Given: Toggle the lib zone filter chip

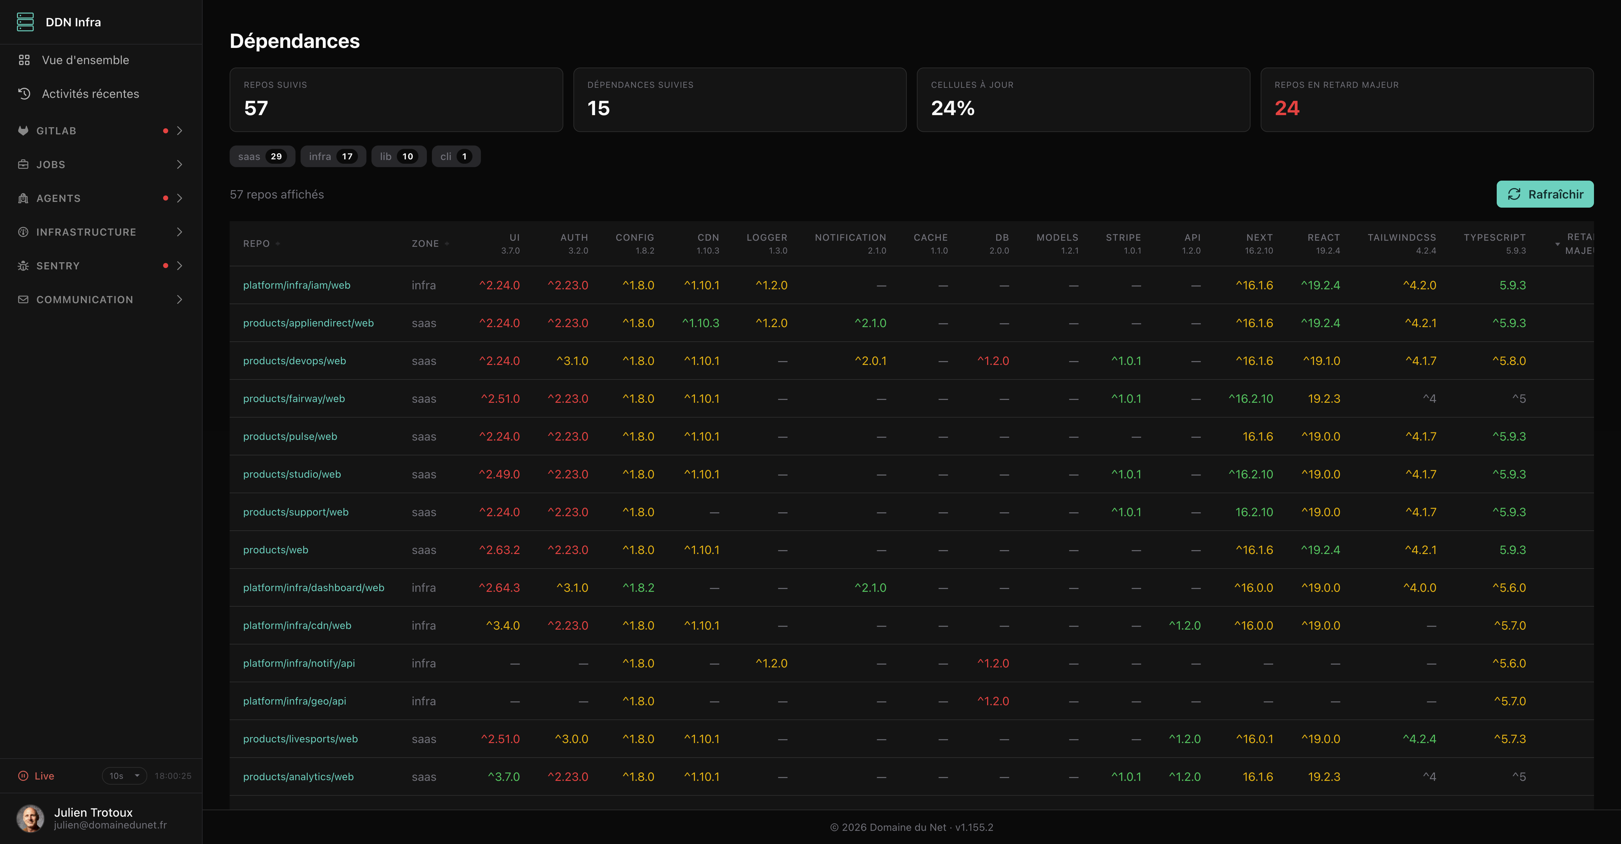Looking at the screenshot, I should coord(398,157).
